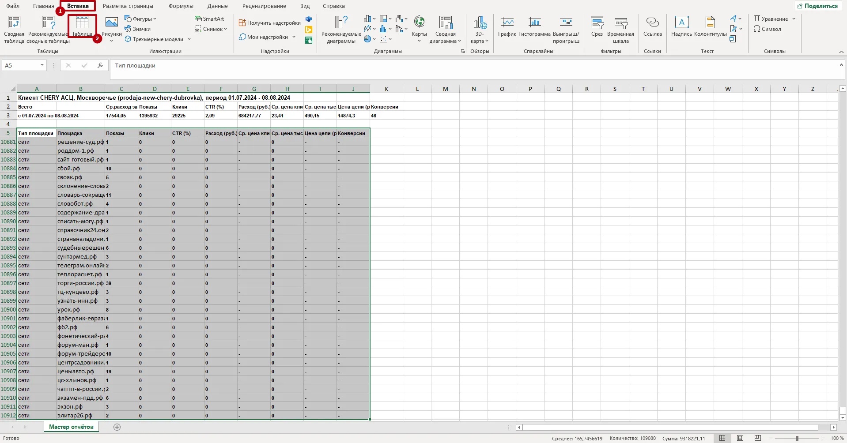Click the Срез slicer icon
Viewport: 847px width, 443px height.
point(597,26)
